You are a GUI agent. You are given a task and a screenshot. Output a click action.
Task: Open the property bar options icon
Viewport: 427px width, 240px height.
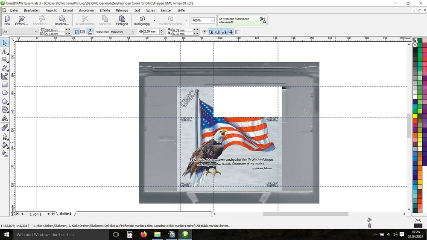pos(237,32)
